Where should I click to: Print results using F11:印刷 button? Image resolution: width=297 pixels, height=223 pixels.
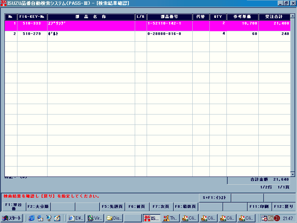259,207
